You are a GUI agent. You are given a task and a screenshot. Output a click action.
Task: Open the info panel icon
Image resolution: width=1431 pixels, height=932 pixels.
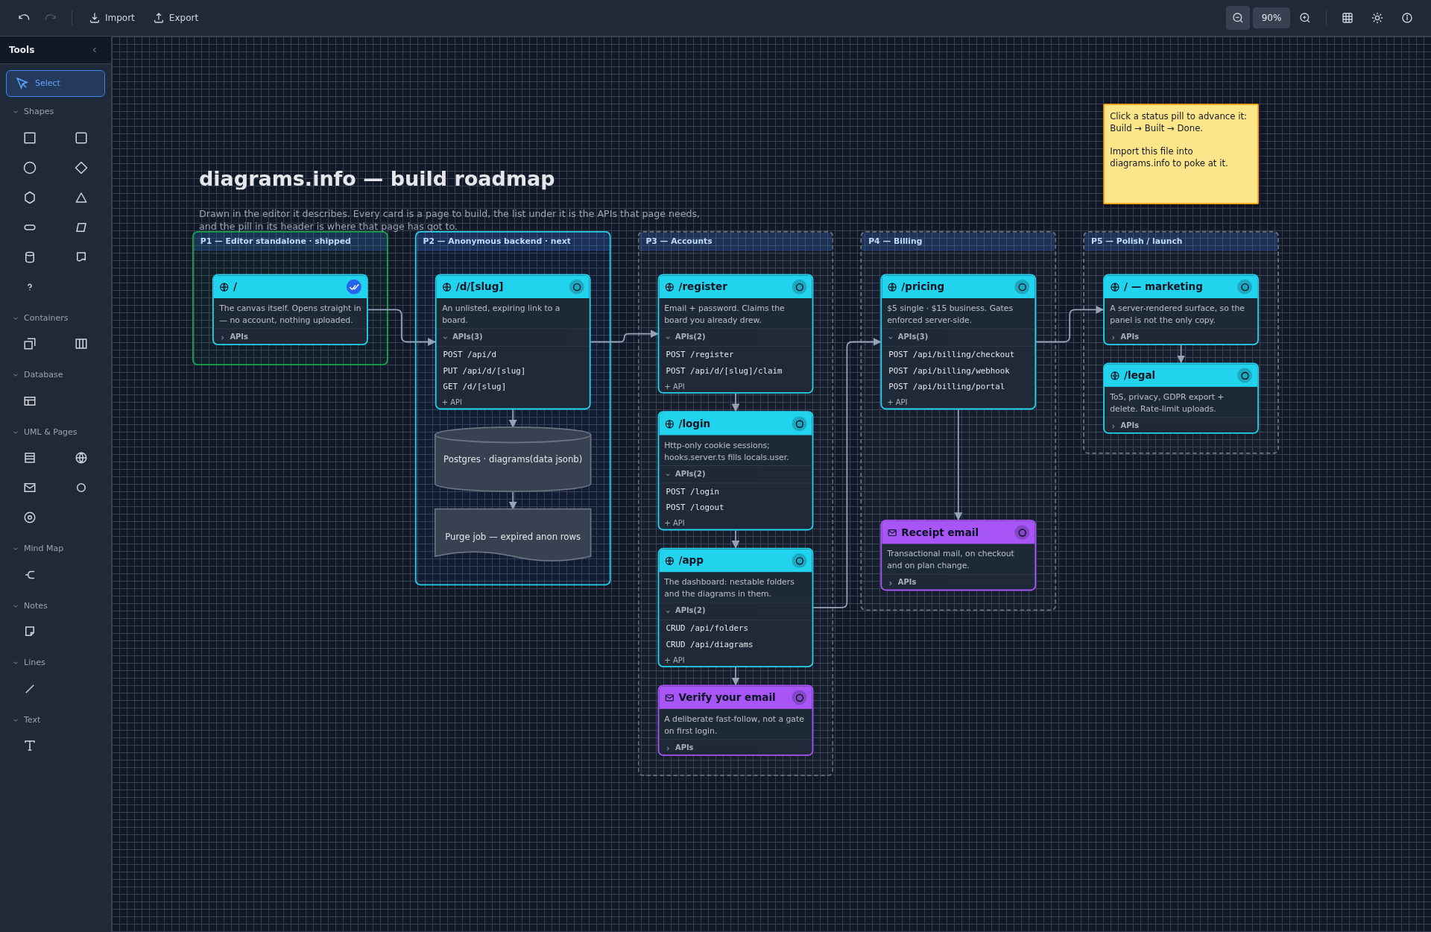coord(1407,18)
